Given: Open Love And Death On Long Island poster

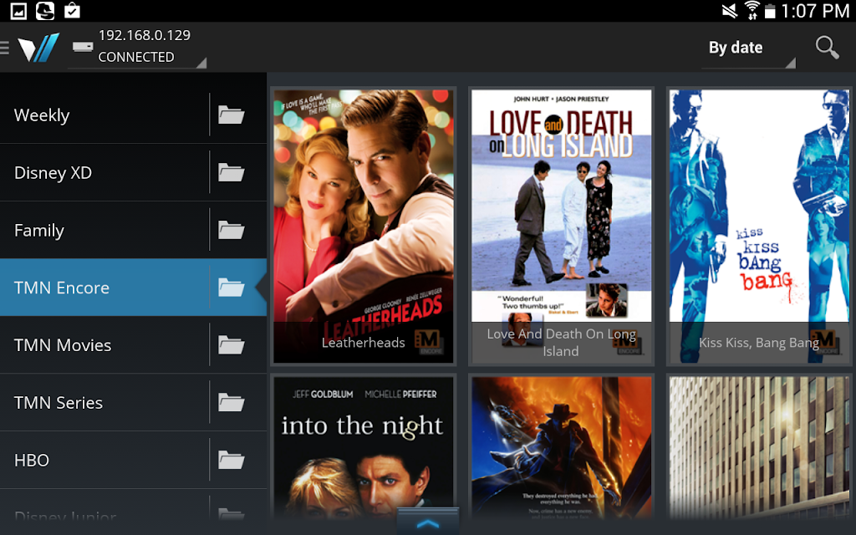Looking at the screenshot, I should click(561, 226).
